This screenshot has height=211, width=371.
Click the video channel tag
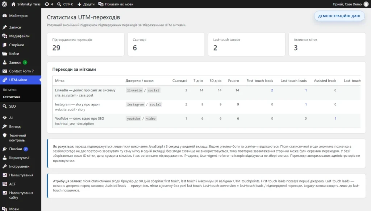point(151,119)
